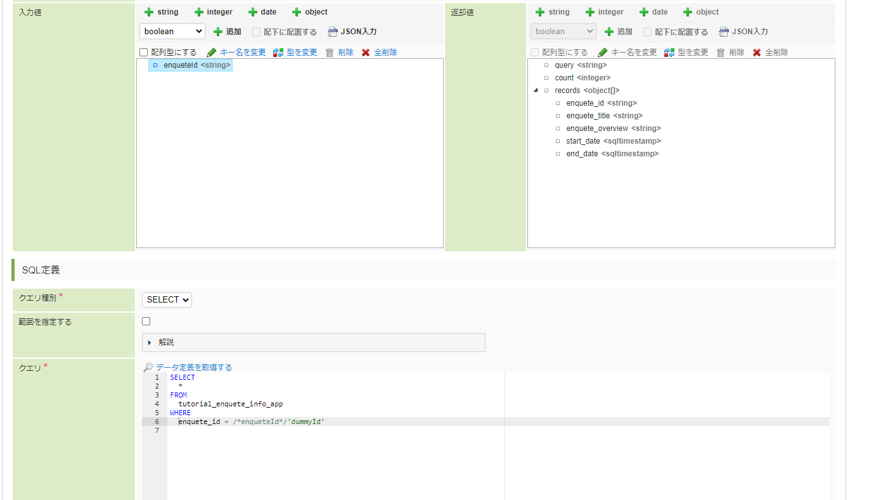Collapse the records object[] node
Viewport: 869px width, 500px height.
click(536, 91)
